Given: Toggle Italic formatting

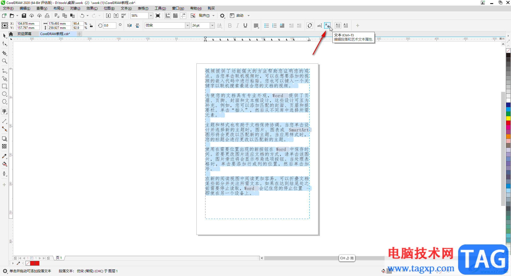Looking at the screenshot, I should [237, 25].
